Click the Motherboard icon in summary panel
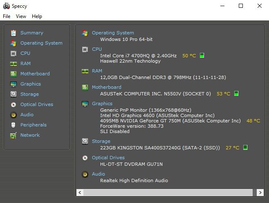Viewport: 269px width, 203px height. pyautogui.click(x=85, y=88)
